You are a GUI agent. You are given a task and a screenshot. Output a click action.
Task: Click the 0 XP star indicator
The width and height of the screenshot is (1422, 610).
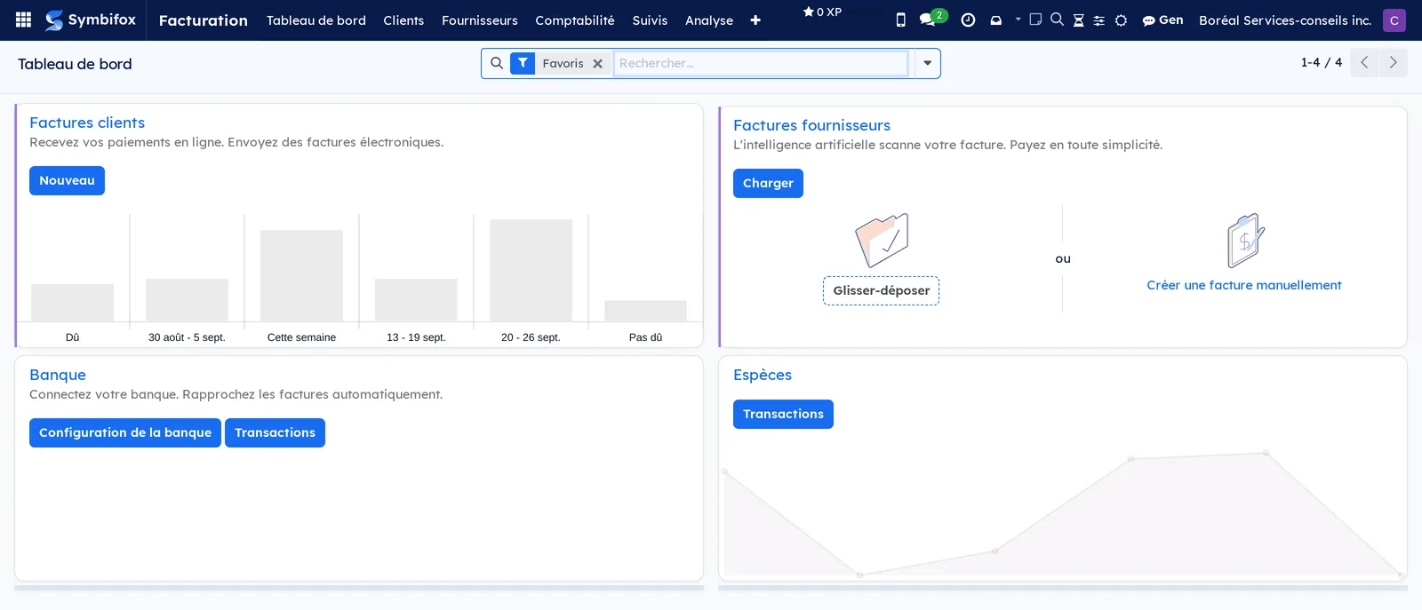(x=822, y=12)
